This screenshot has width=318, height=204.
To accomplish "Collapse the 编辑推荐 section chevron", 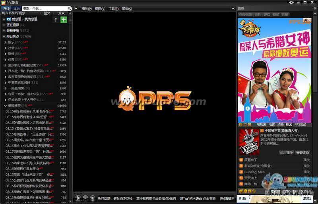I will point(6,105).
